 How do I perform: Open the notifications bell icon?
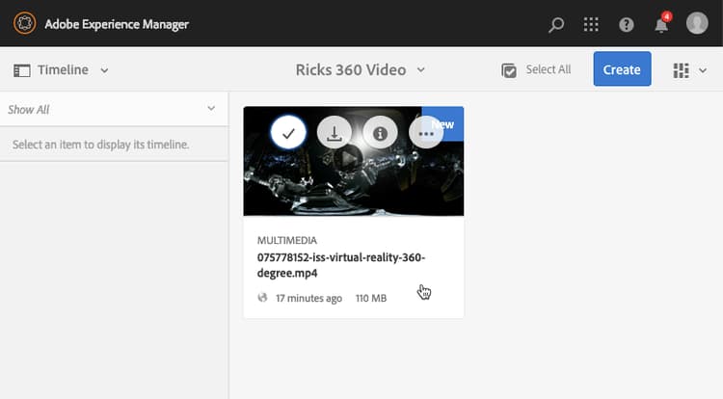point(661,24)
